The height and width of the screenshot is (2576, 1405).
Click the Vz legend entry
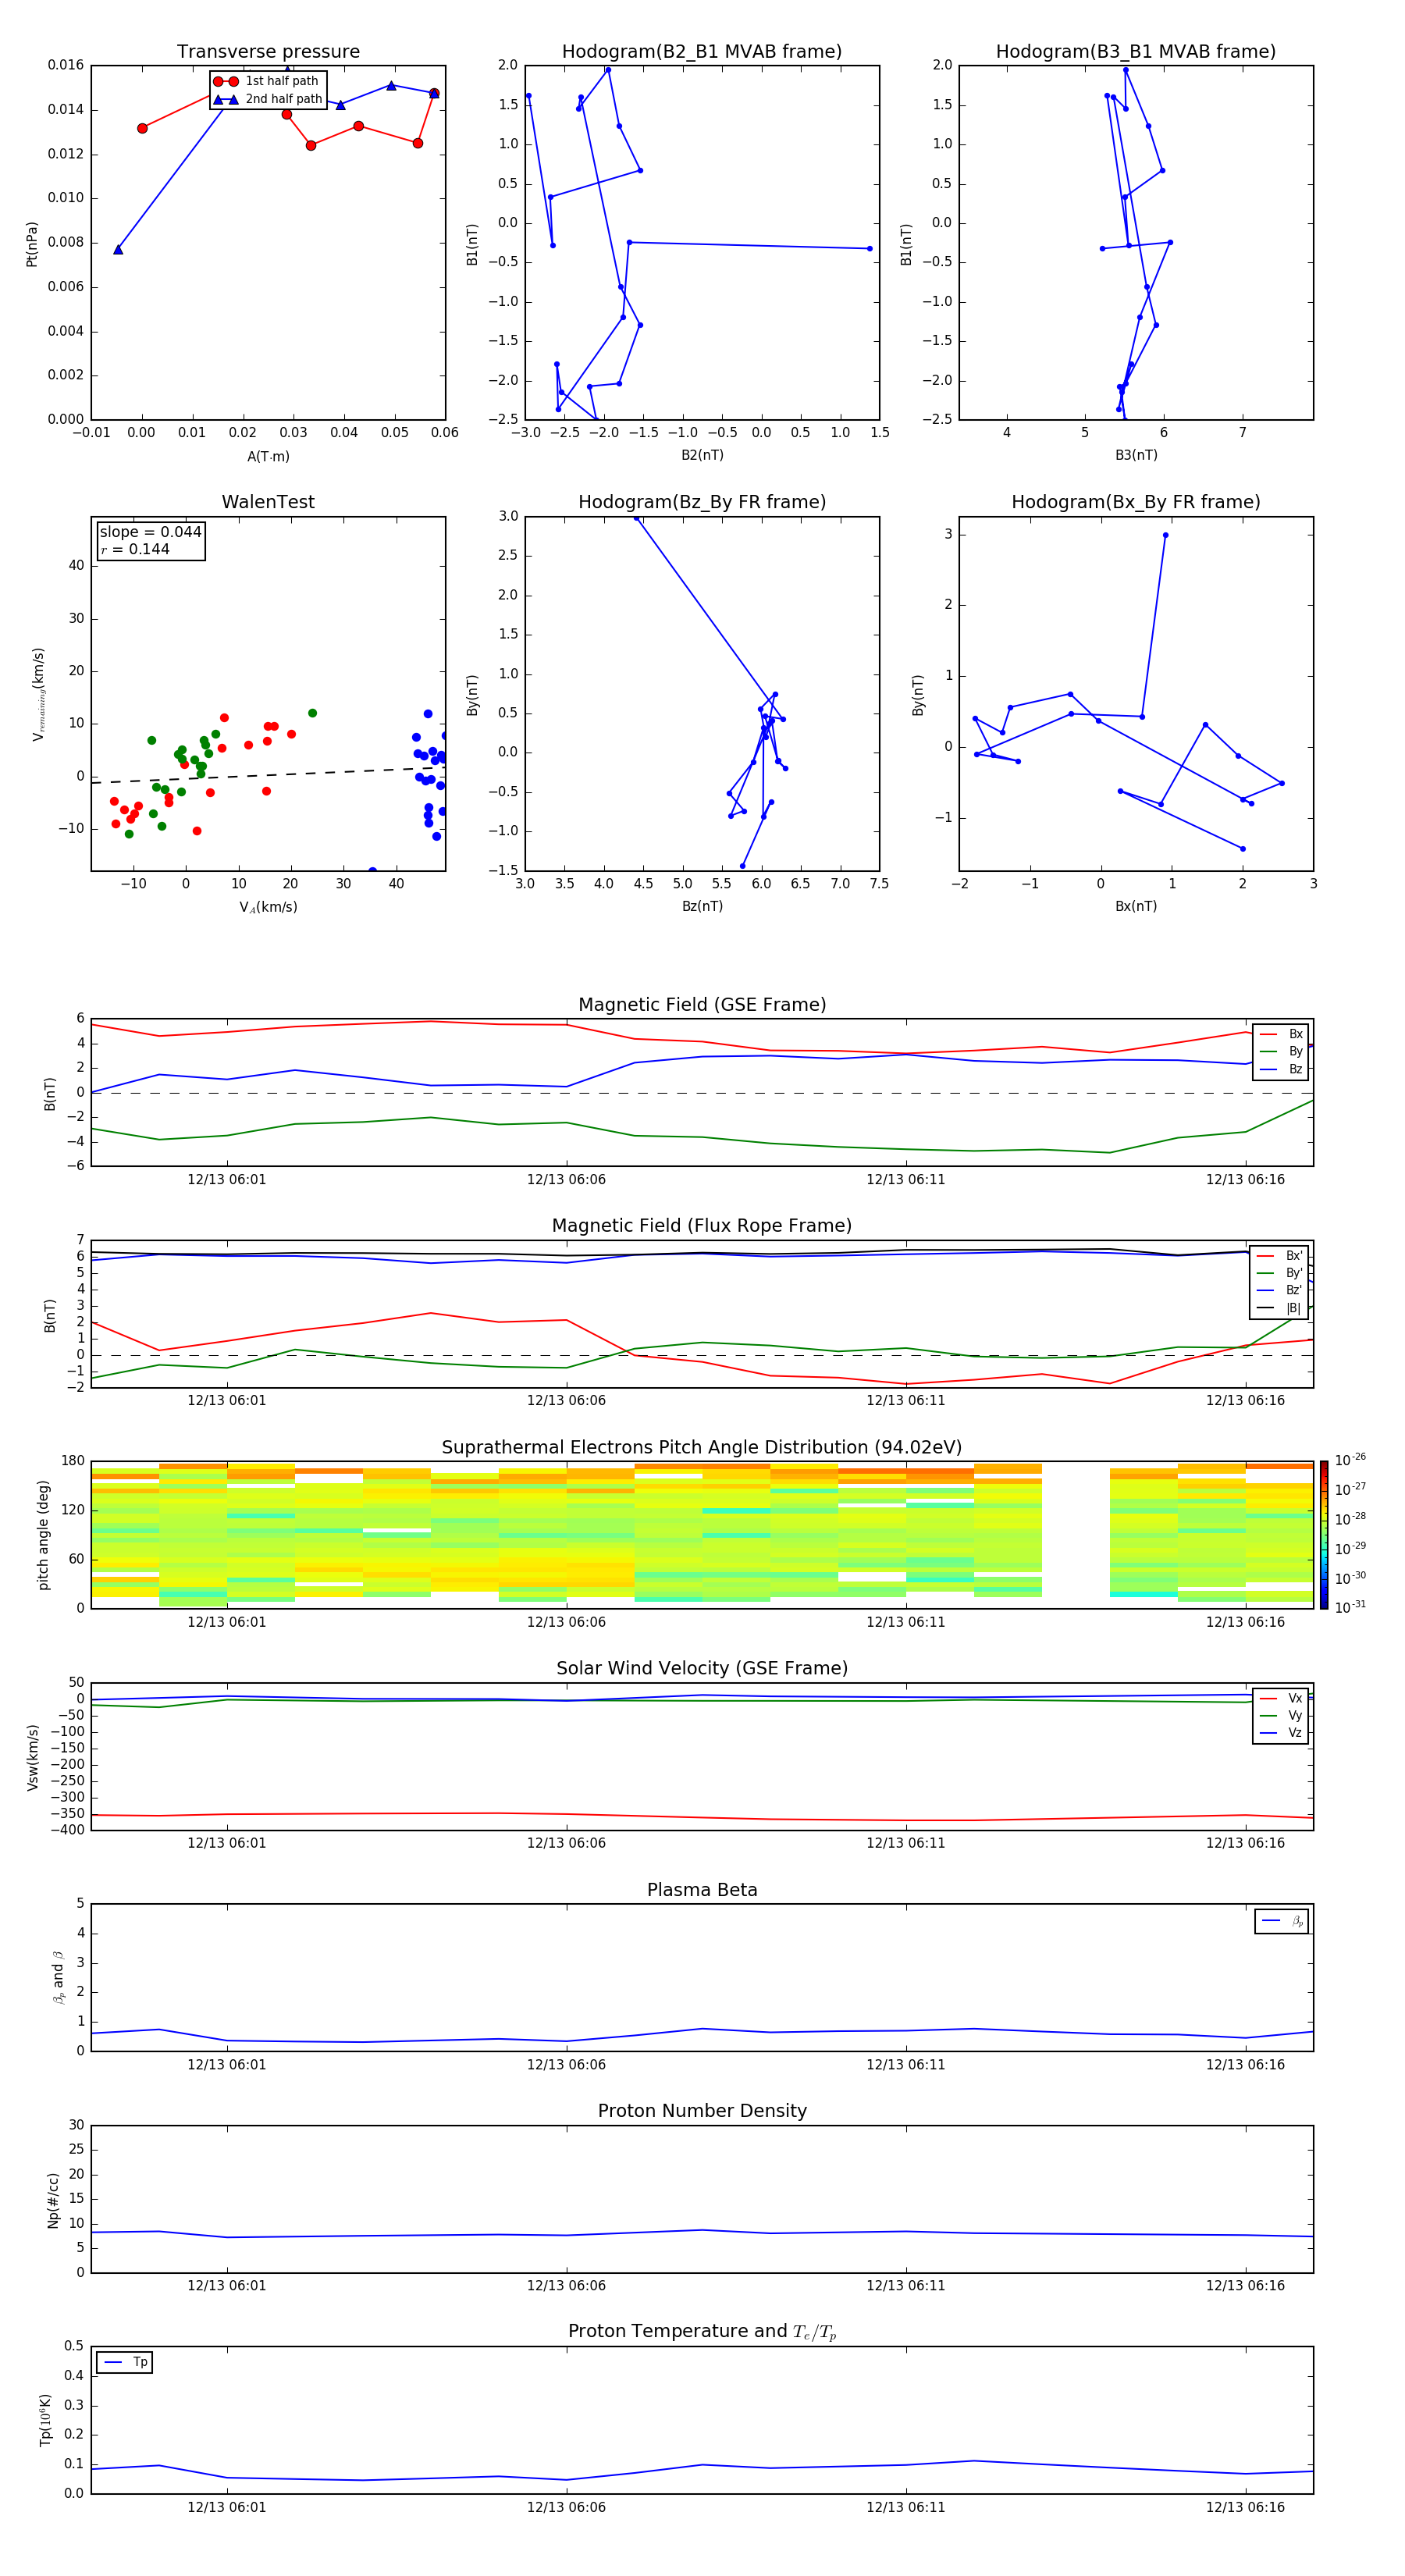(1281, 1733)
